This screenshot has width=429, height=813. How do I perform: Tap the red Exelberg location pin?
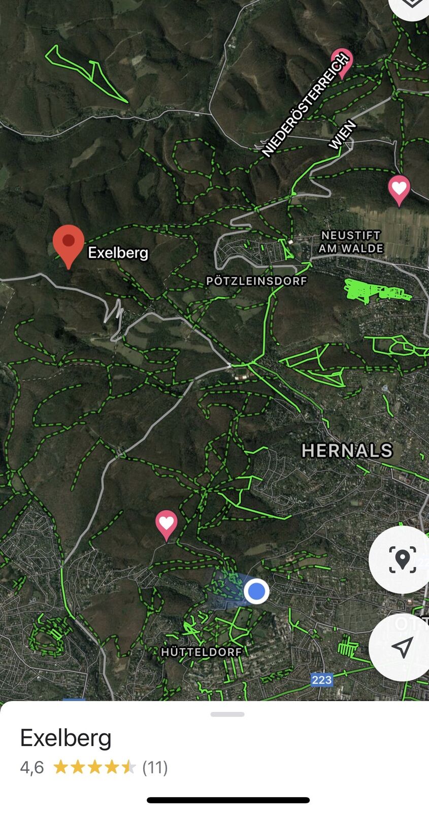pyautogui.click(x=69, y=246)
